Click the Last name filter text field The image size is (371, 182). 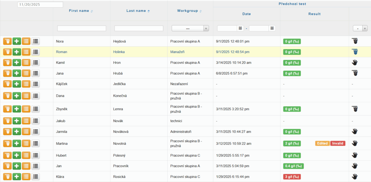tap(139, 28)
